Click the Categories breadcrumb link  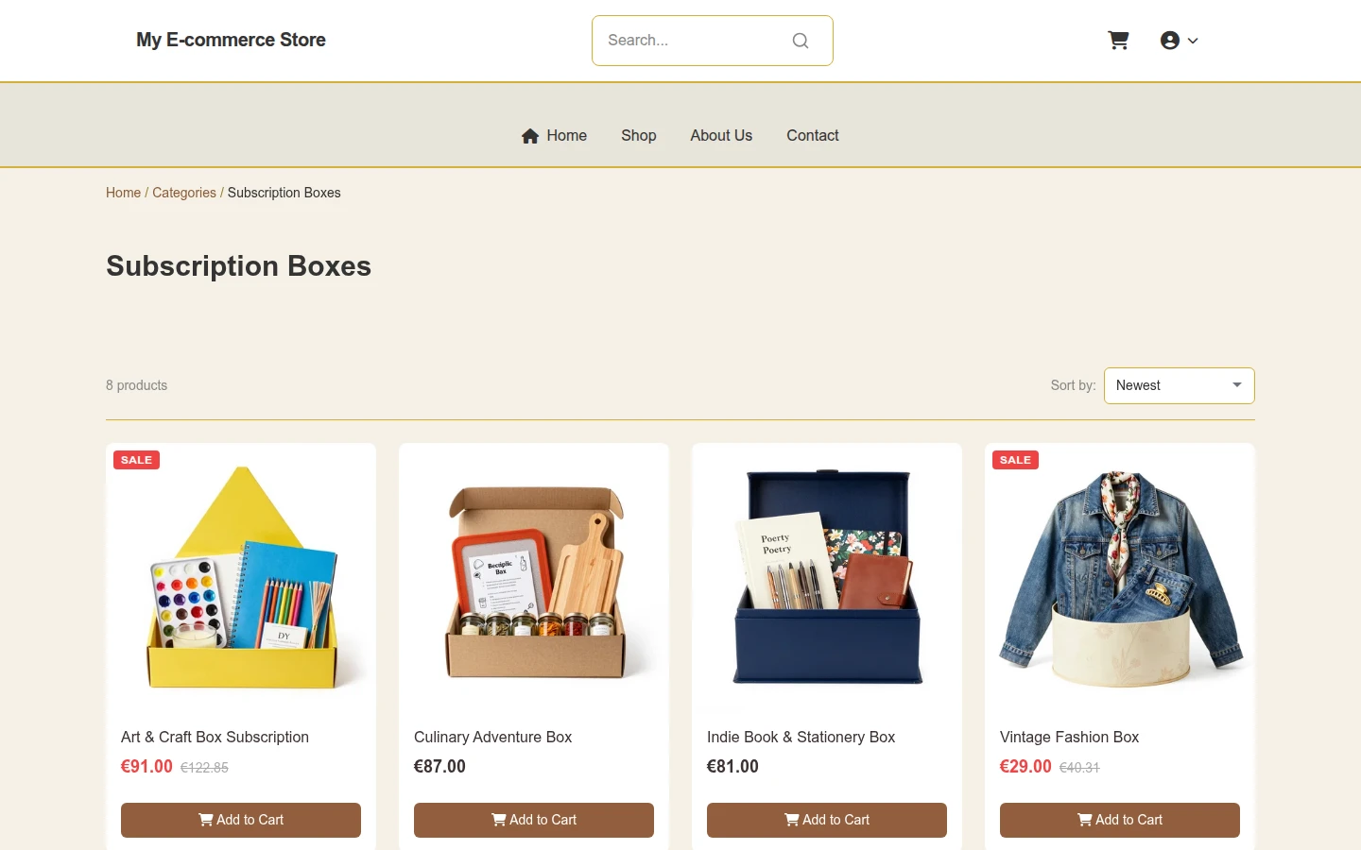pyautogui.click(x=184, y=193)
